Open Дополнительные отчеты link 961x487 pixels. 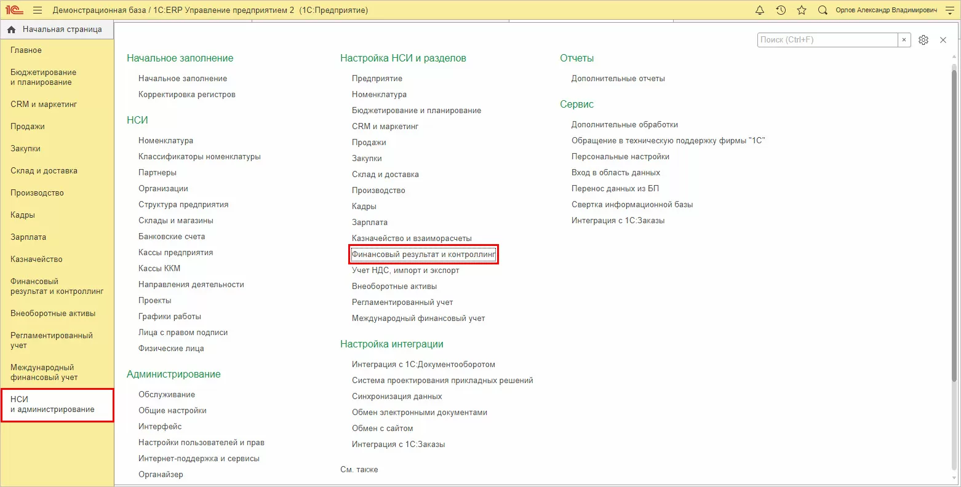pos(618,79)
